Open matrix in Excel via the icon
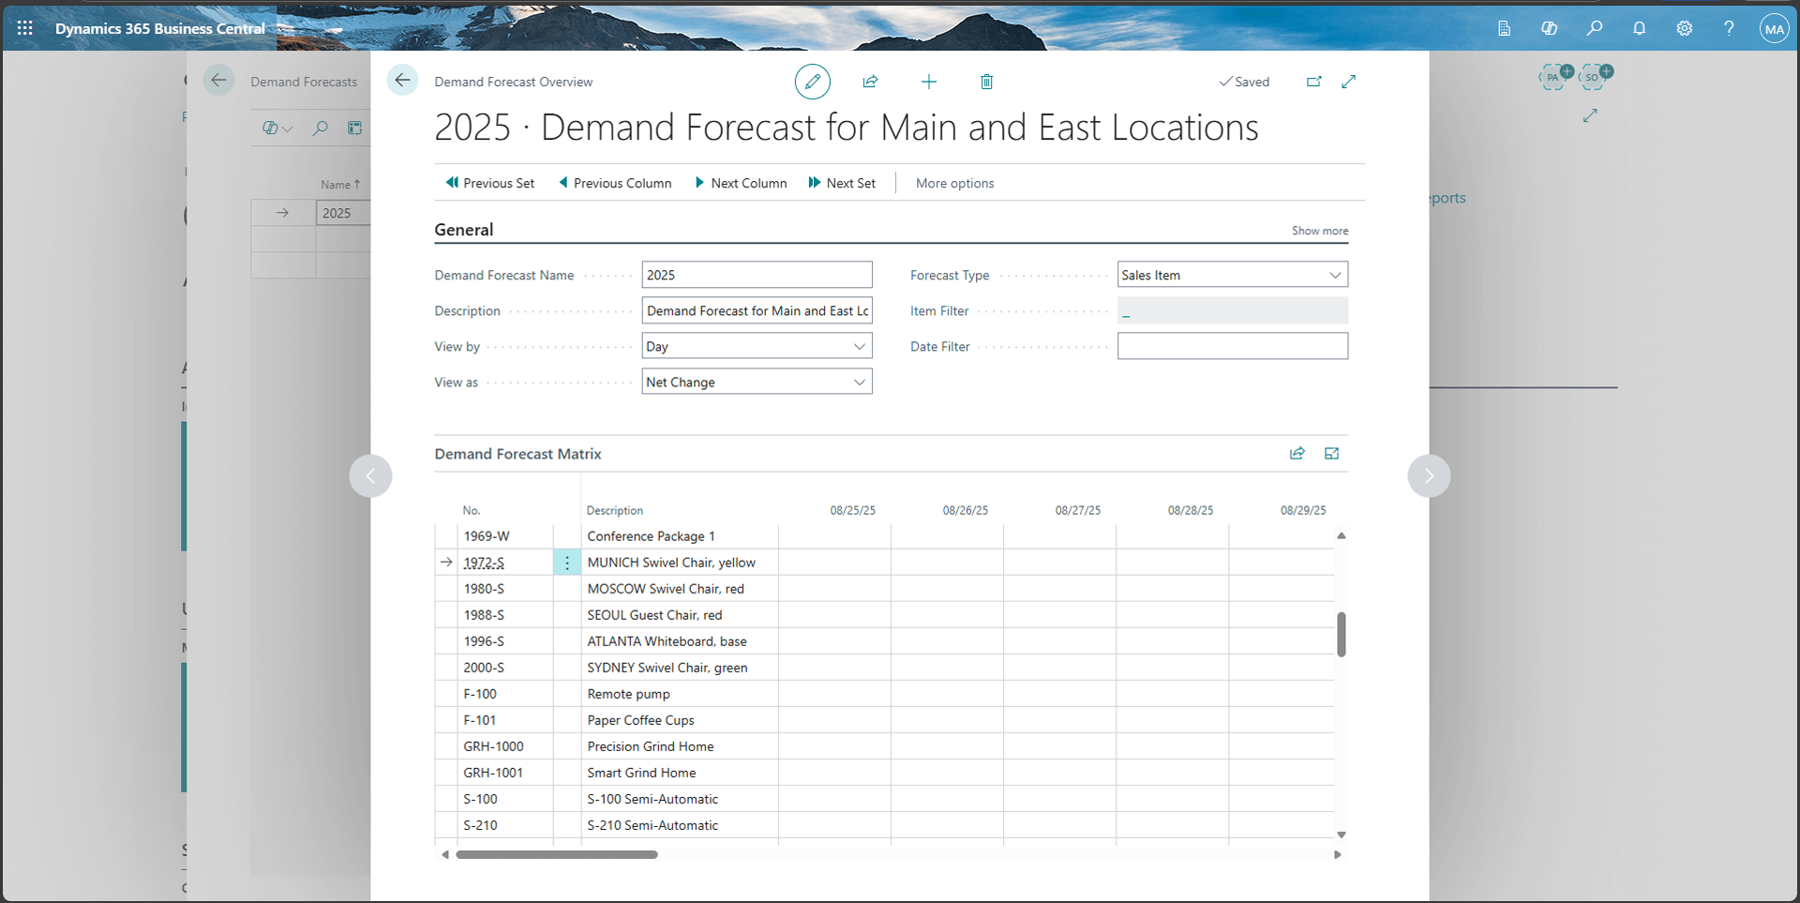Image resolution: width=1800 pixels, height=903 pixels. tap(1331, 453)
